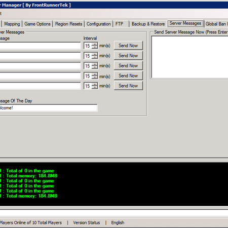Increase the first message interval
Image resolution: width=228 pixels, height=228 pixels.
95,44
